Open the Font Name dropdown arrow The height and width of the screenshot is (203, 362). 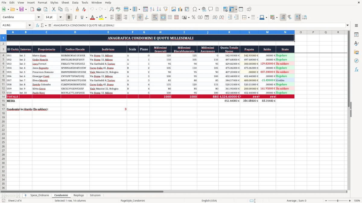point(39,17)
